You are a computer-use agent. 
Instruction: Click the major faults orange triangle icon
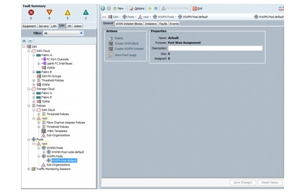49,12
